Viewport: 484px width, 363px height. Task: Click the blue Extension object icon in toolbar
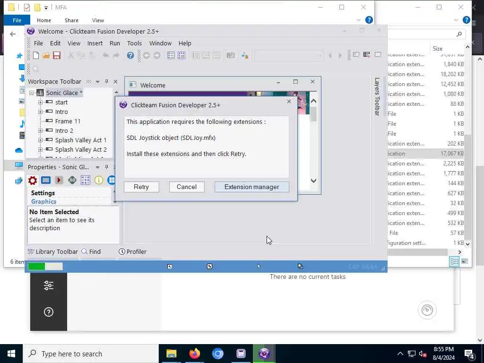(x=245, y=55)
